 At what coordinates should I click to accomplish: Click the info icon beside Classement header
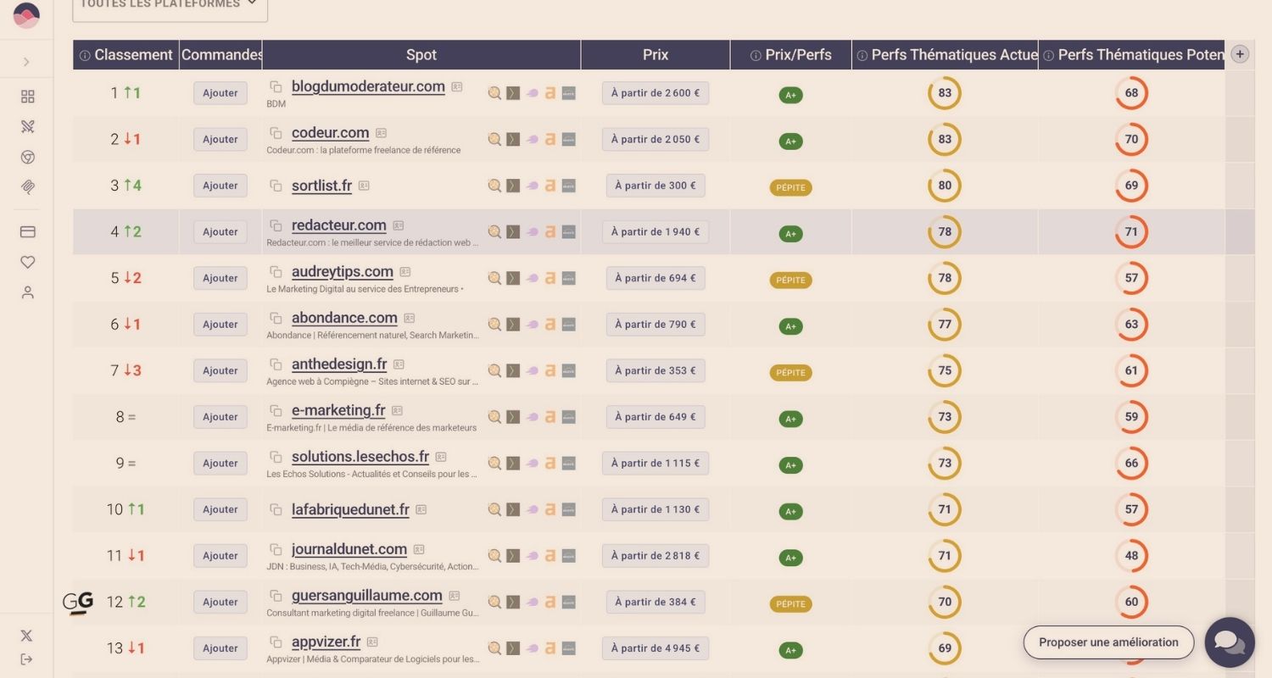click(x=85, y=55)
